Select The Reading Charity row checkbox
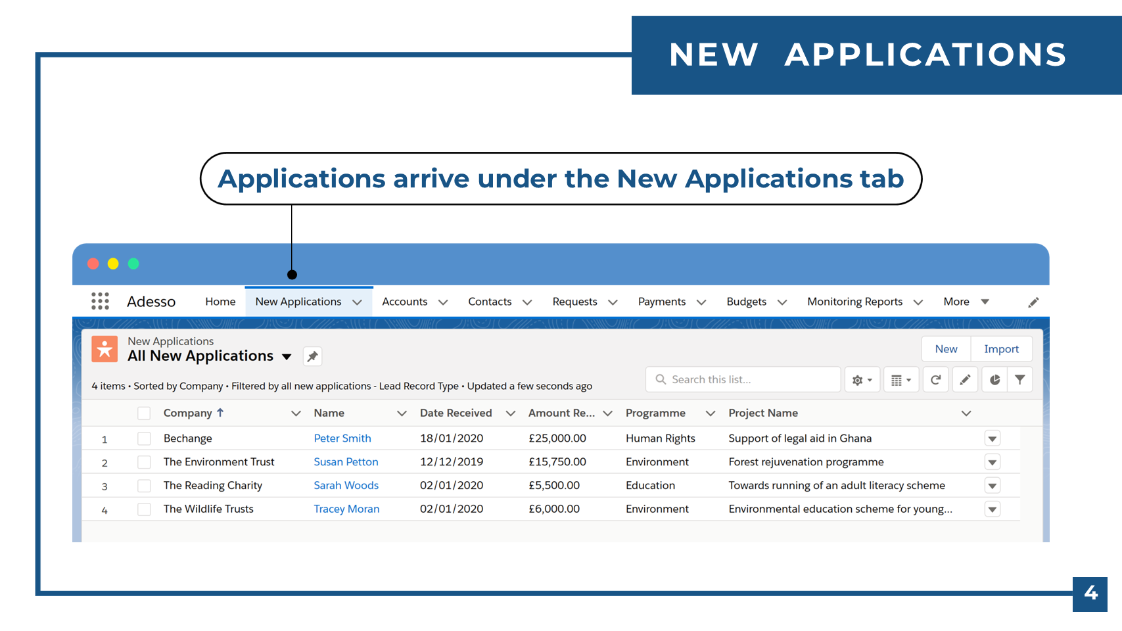This screenshot has height=631, width=1122. pos(144,486)
